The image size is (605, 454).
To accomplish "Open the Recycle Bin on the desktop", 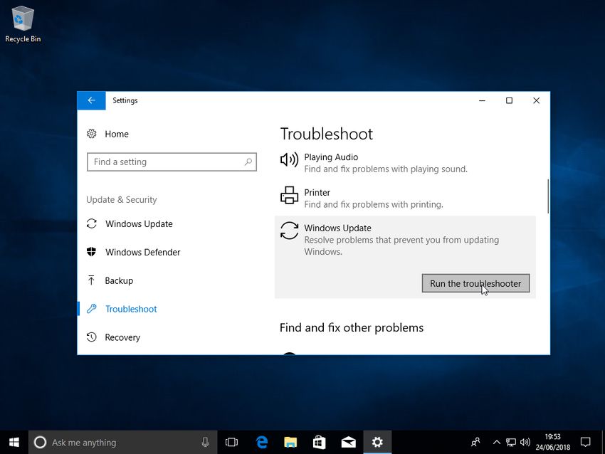I will 23,24.
